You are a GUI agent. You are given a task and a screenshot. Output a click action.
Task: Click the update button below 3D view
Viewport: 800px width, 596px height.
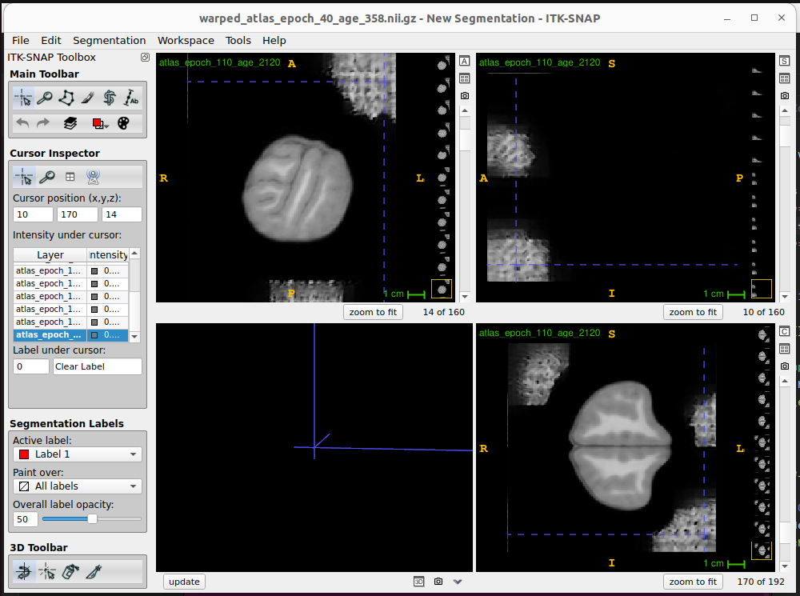tap(184, 582)
